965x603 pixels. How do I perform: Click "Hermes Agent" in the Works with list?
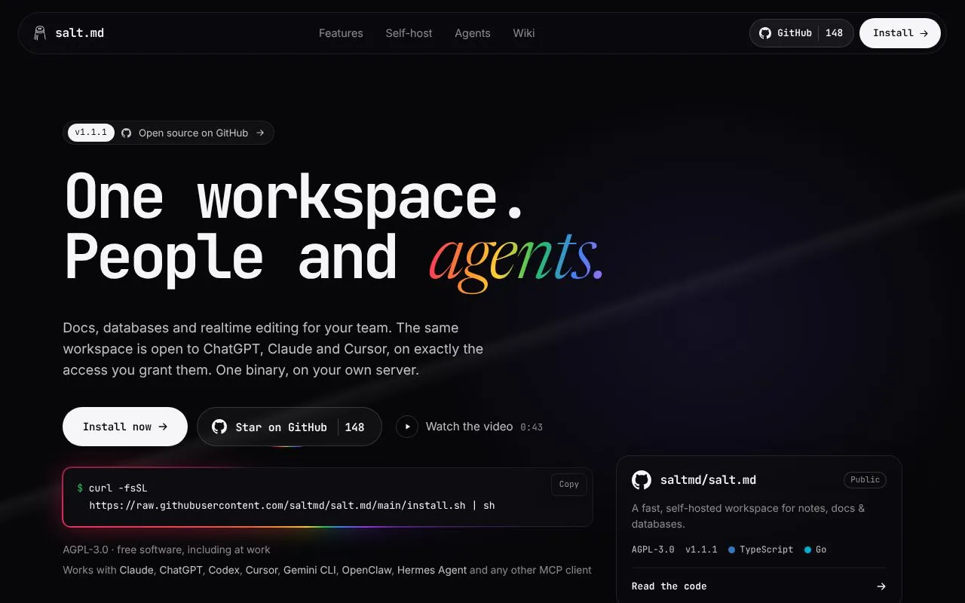point(432,570)
